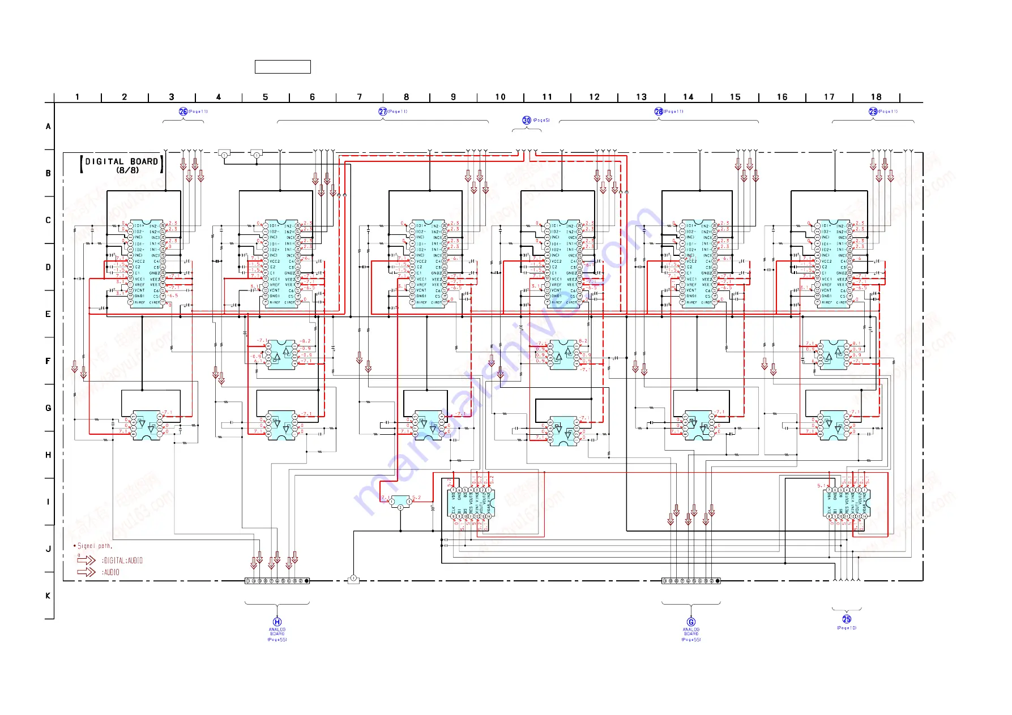The height and width of the screenshot is (715, 1012).
Task: Click column header 15
Action: (x=735, y=97)
